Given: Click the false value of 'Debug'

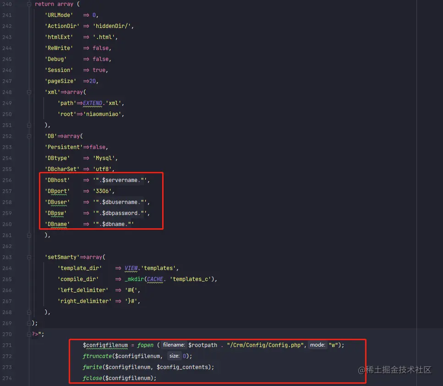Looking at the screenshot, I should click(101, 59).
